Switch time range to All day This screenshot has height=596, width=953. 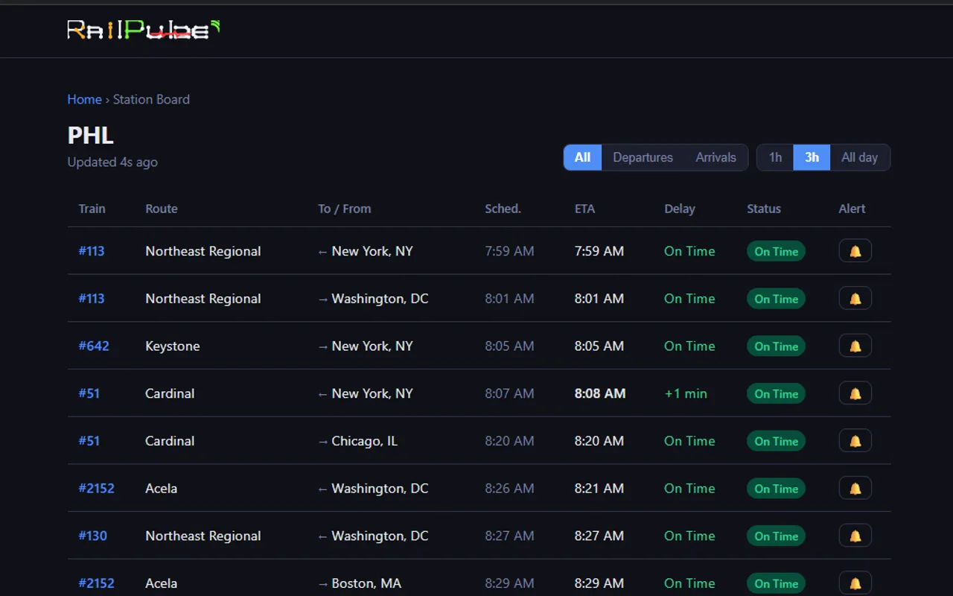click(x=859, y=157)
